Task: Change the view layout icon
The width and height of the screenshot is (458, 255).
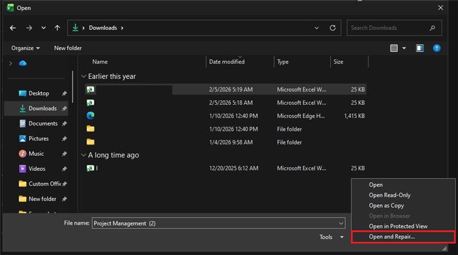Action: coord(394,48)
